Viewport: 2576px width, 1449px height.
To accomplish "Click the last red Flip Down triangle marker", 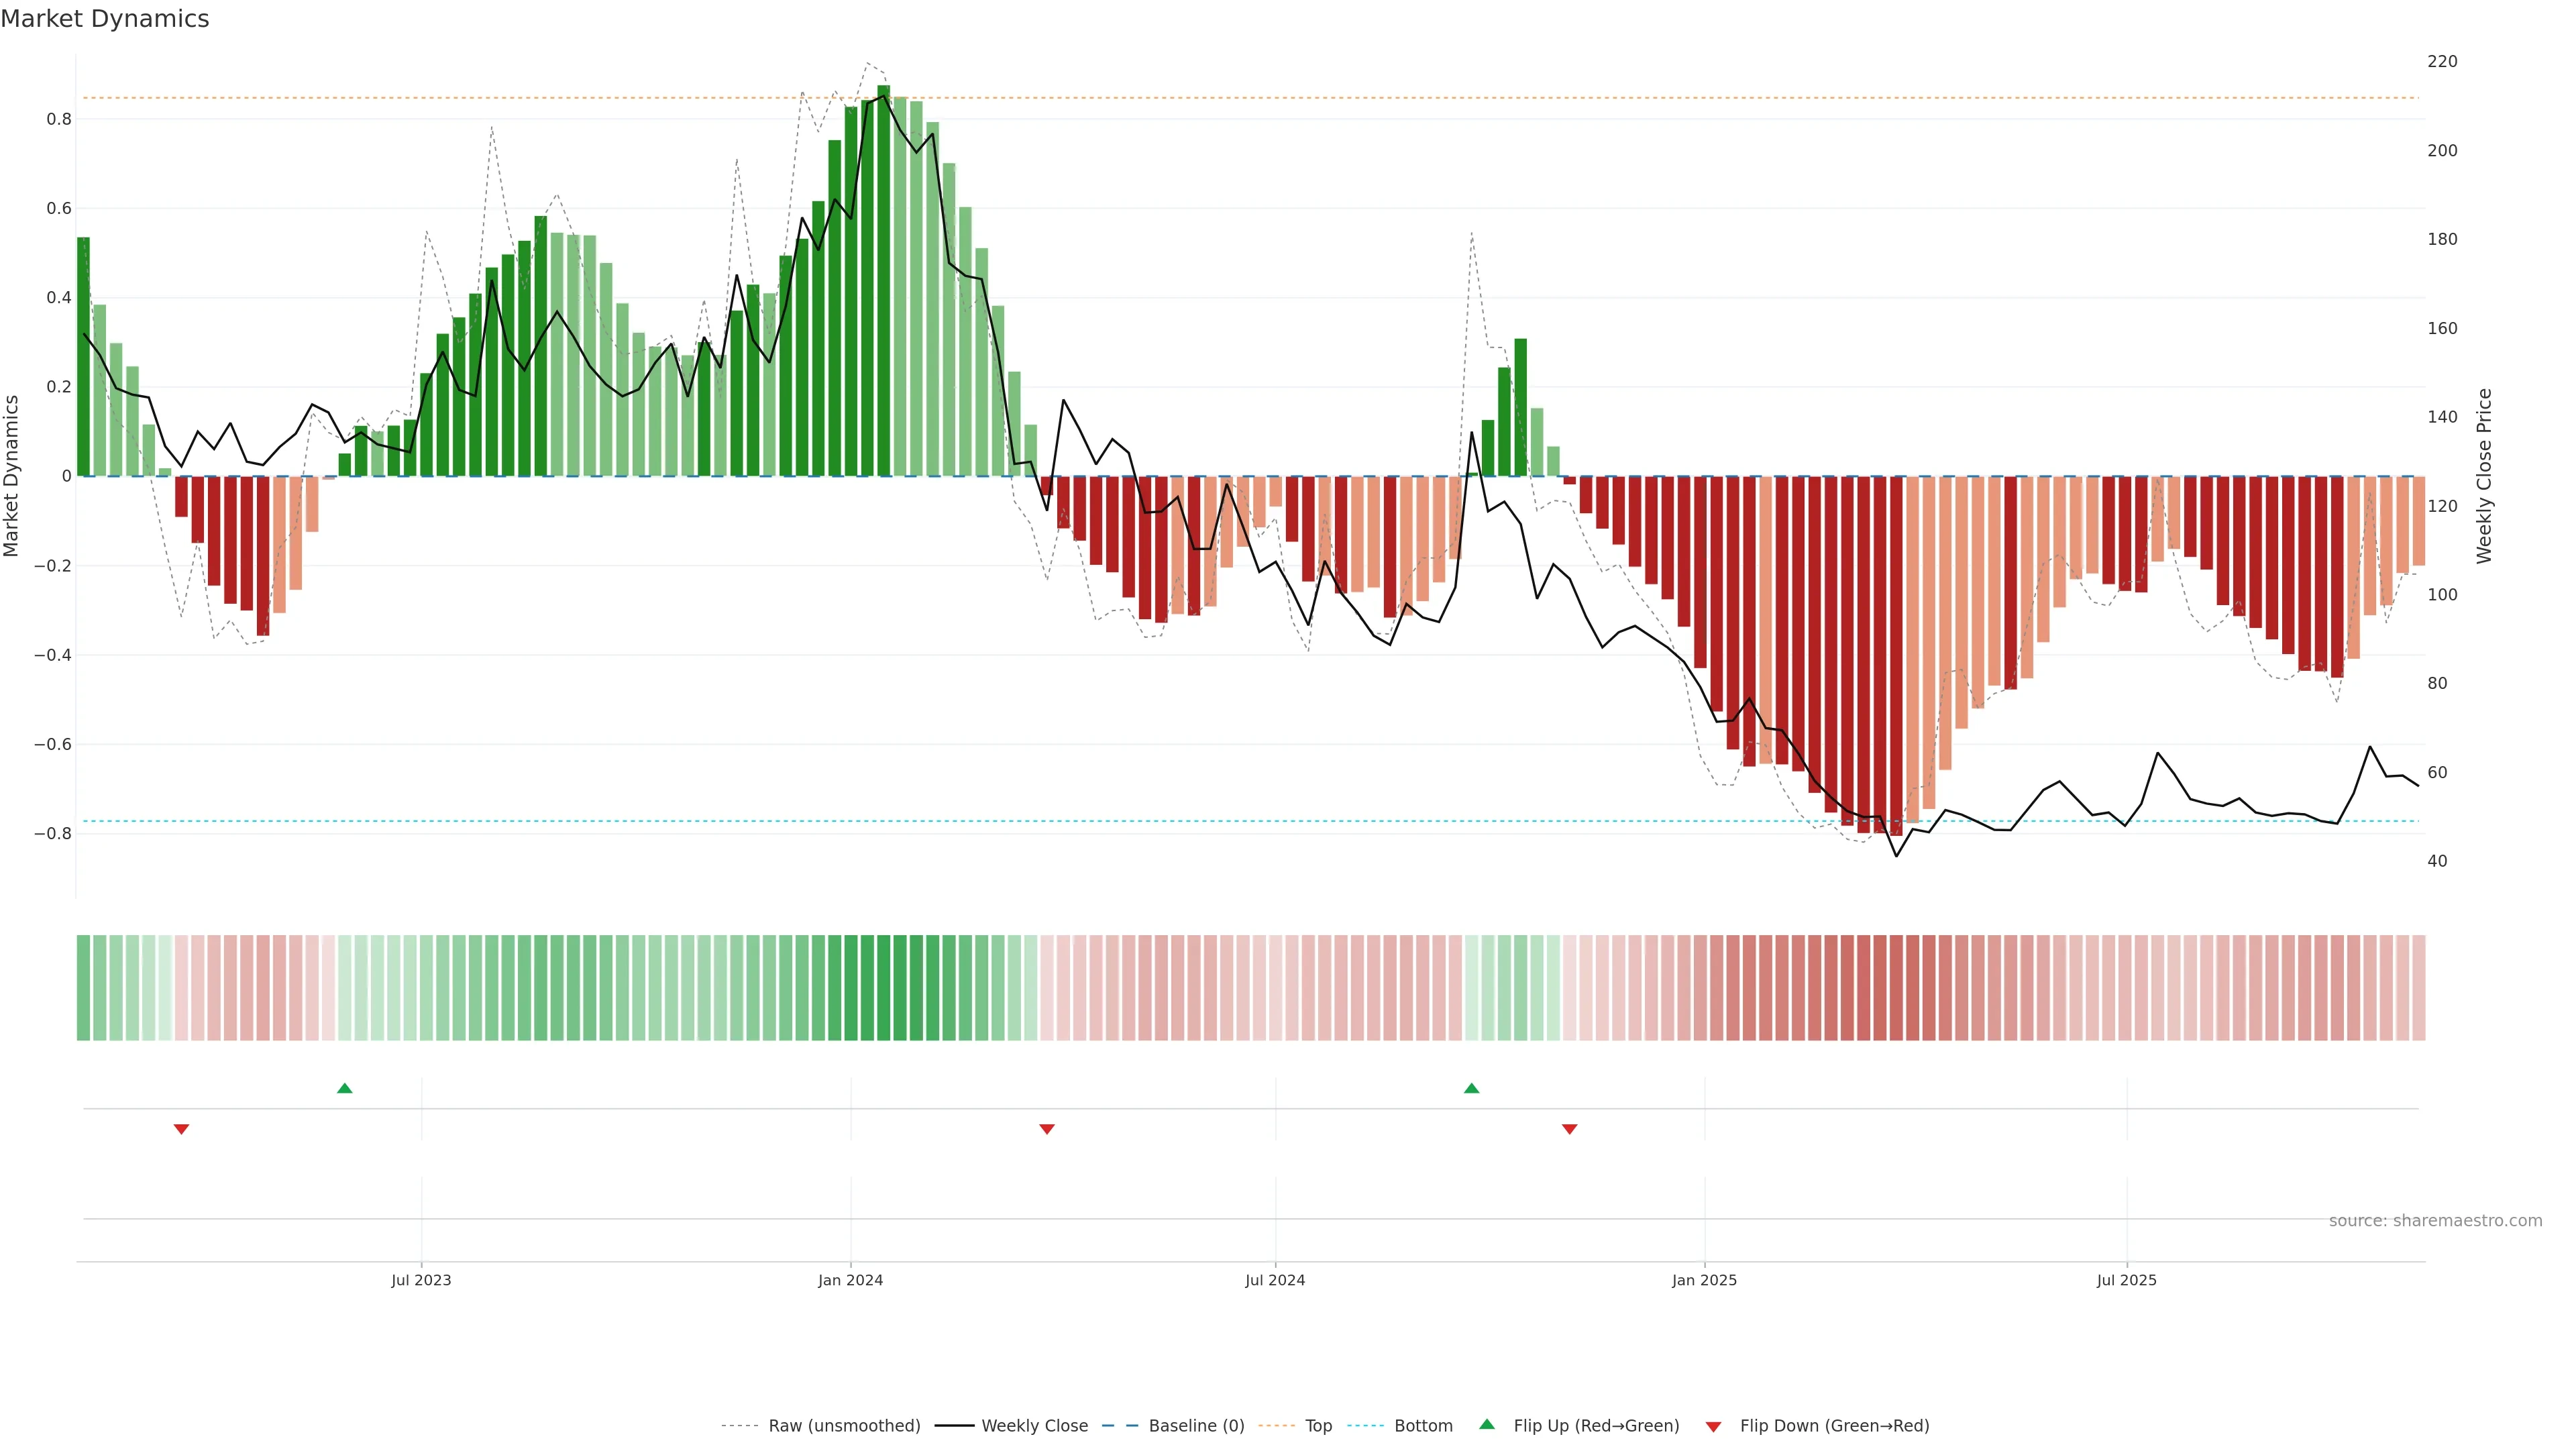I will click(1569, 1129).
